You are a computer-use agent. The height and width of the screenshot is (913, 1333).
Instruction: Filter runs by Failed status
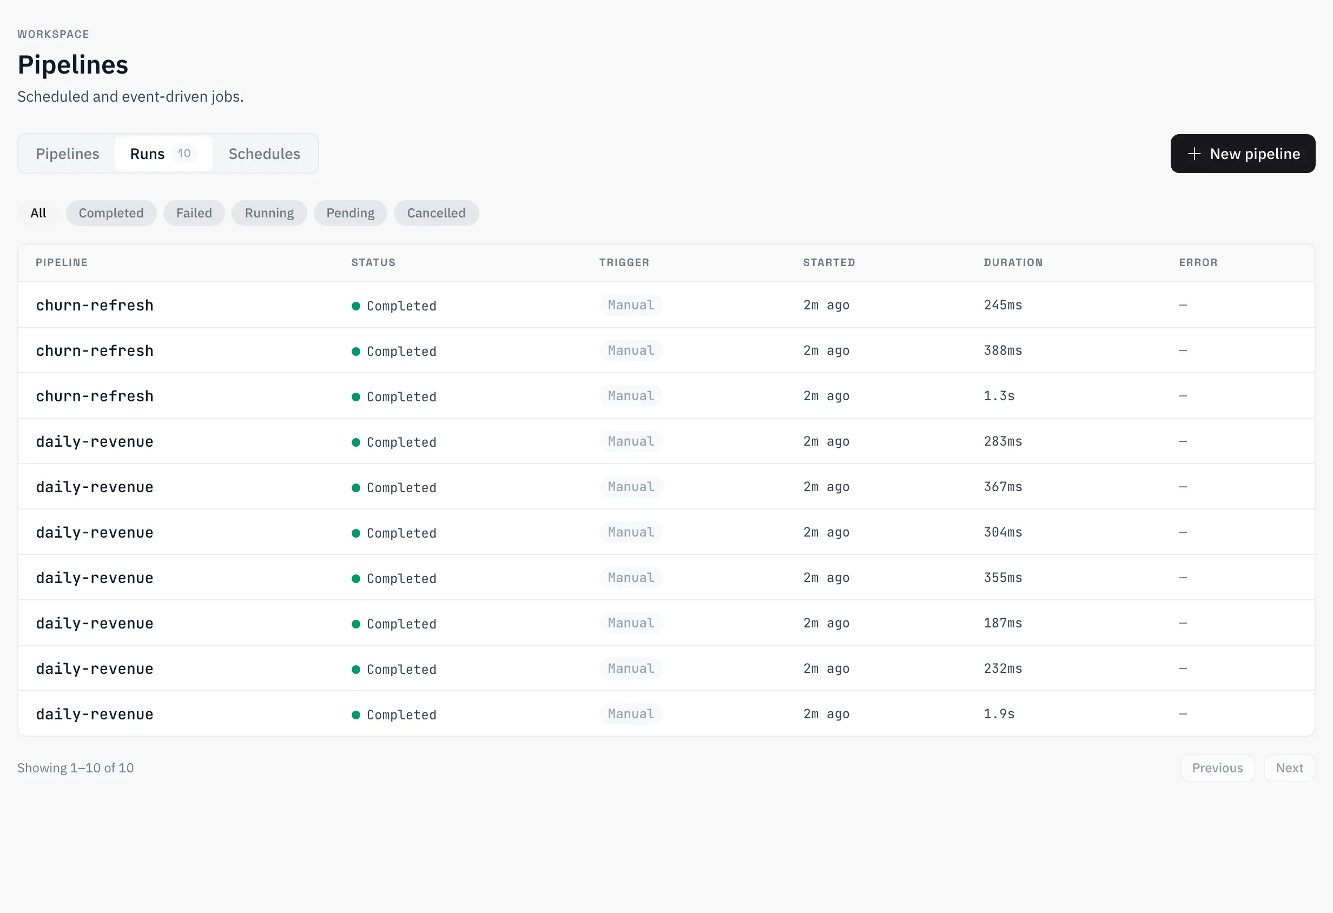point(194,213)
